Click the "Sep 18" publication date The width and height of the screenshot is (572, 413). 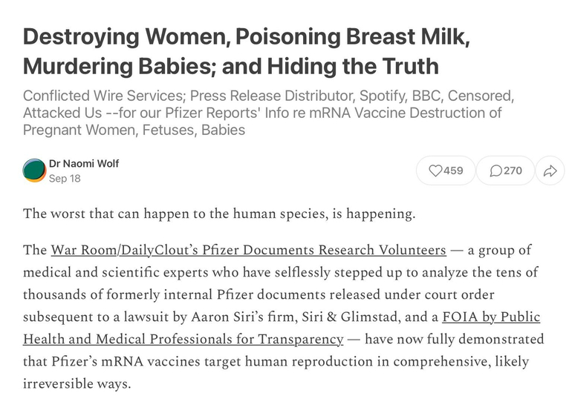pyautogui.click(x=65, y=179)
